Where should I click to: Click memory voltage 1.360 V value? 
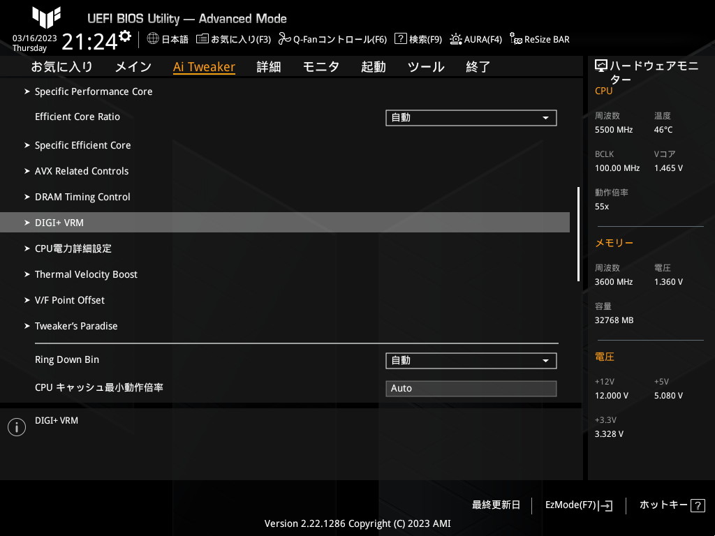(668, 282)
